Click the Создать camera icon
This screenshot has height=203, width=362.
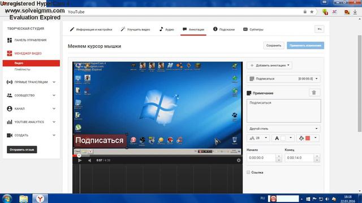click(10, 135)
